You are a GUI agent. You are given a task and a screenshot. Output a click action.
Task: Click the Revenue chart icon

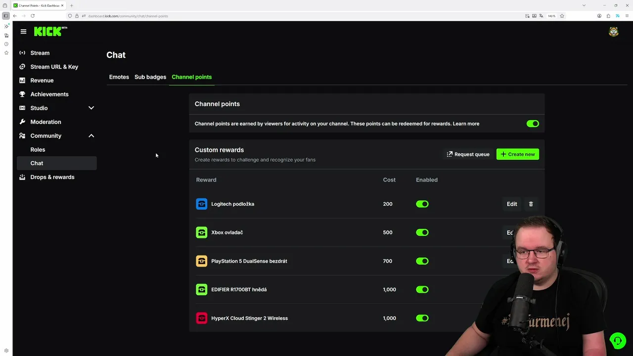pyautogui.click(x=22, y=81)
